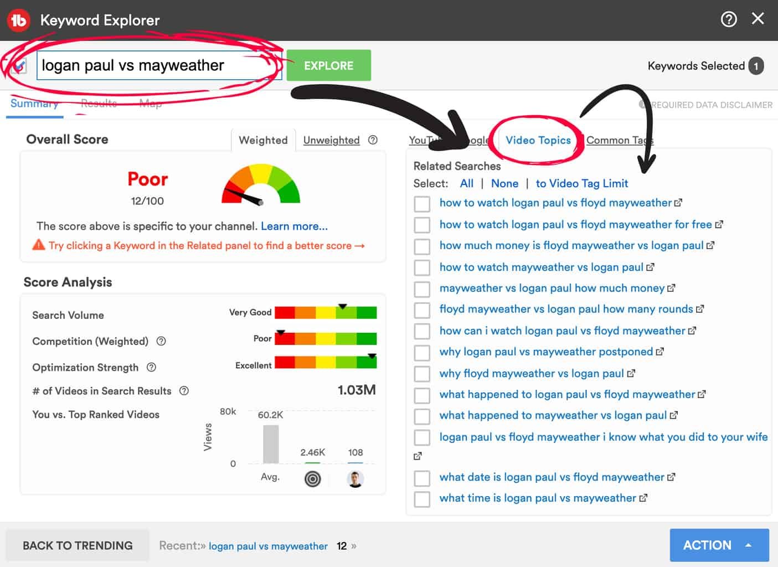Check 'mayweather vs logan paul how much money' box
The height and width of the screenshot is (567, 778).
tap(422, 288)
